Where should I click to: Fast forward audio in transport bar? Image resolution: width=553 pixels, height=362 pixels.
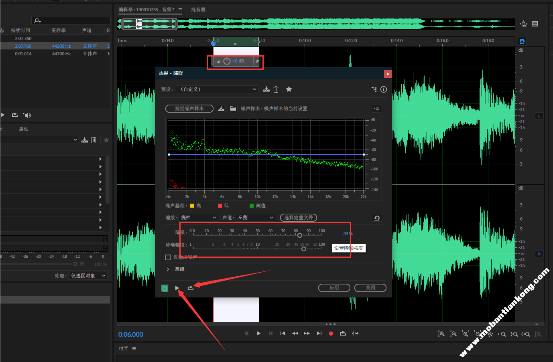pos(307,333)
